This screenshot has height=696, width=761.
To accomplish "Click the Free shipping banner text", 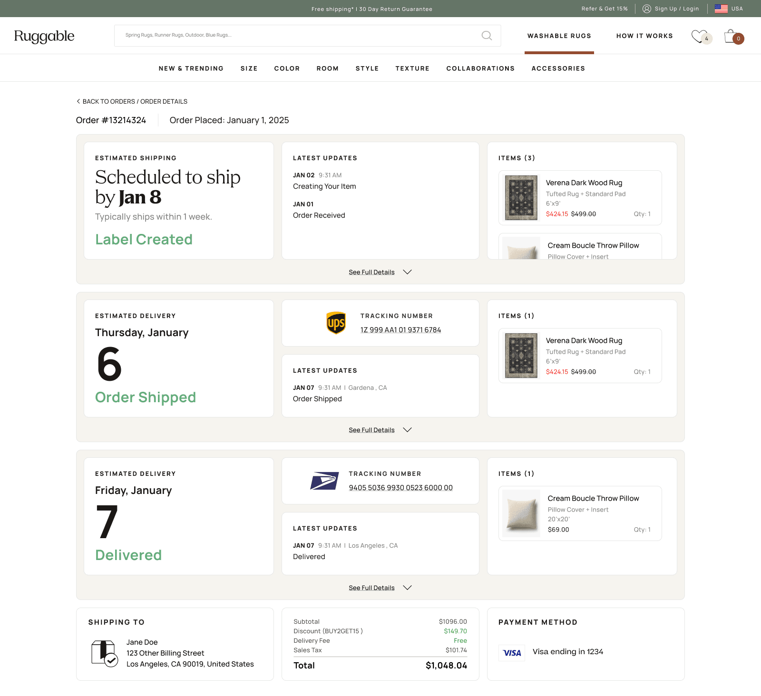I will coord(372,9).
